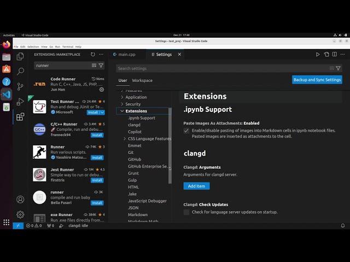Select the User settings tab
The height and width of the screenshot is (262, 350).
tap(122, 80)
